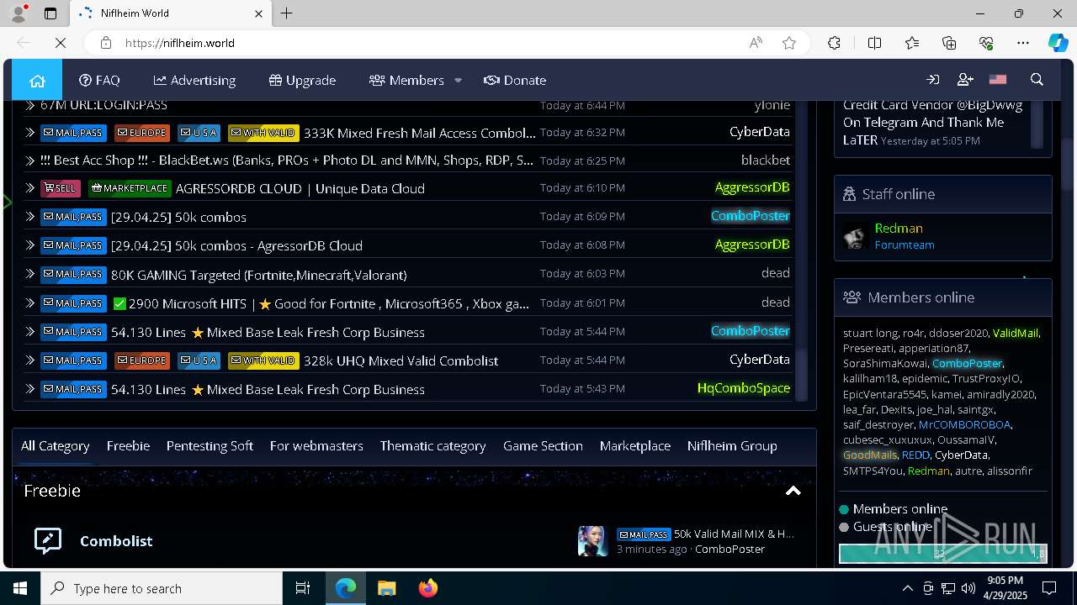Open the forum search magnifier icon
This screenshot has width=1077, height=605.
pyautogui.click(x=1037, y=80)
